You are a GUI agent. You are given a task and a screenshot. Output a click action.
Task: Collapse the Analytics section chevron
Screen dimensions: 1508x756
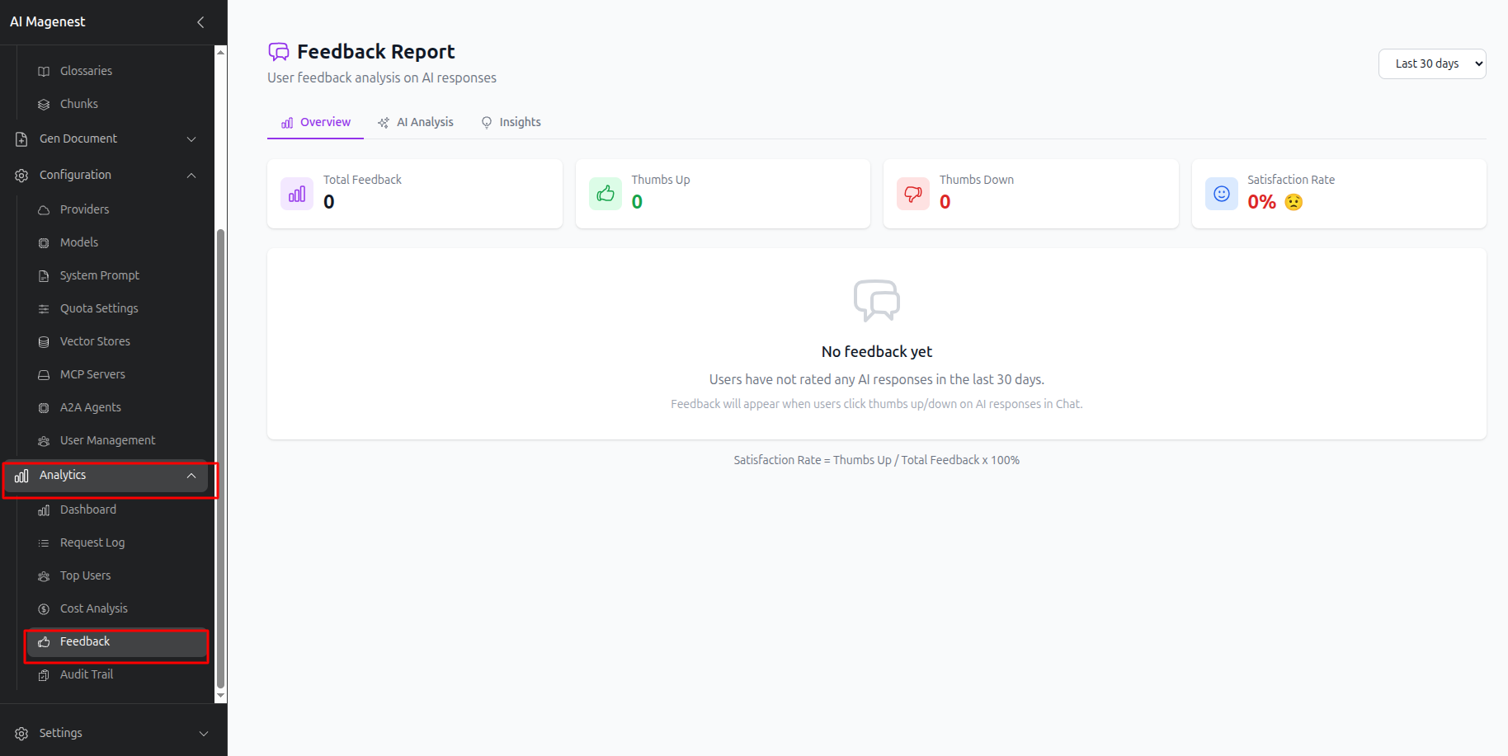coord(191,476)
